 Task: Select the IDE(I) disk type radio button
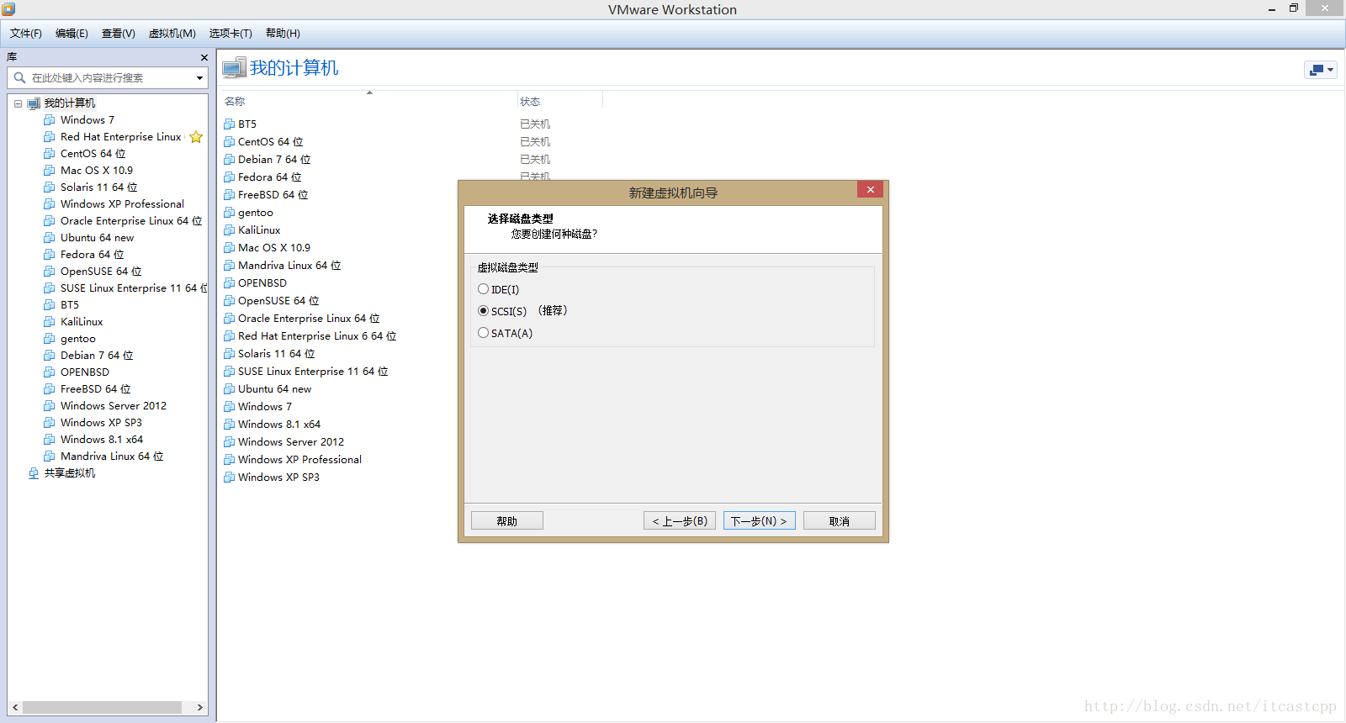click(x=484, y=289)
